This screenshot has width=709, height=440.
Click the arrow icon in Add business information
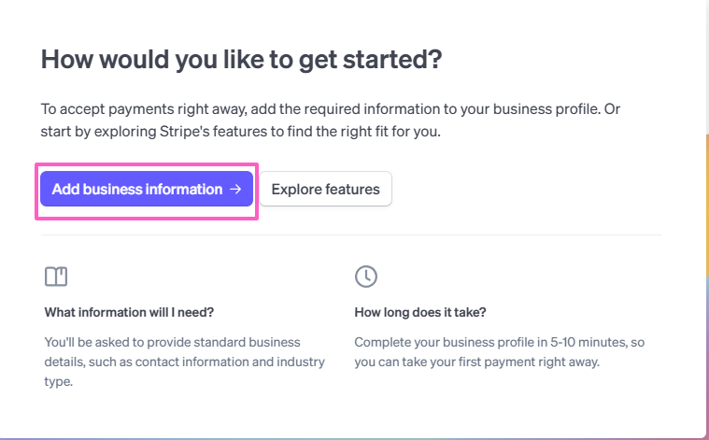point(235,189)
